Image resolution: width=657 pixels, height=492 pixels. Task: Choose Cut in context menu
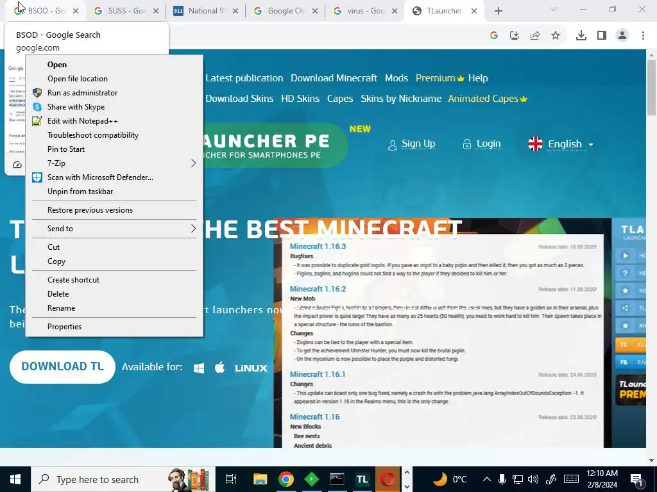pyautogui.click(x=54, y=247)
